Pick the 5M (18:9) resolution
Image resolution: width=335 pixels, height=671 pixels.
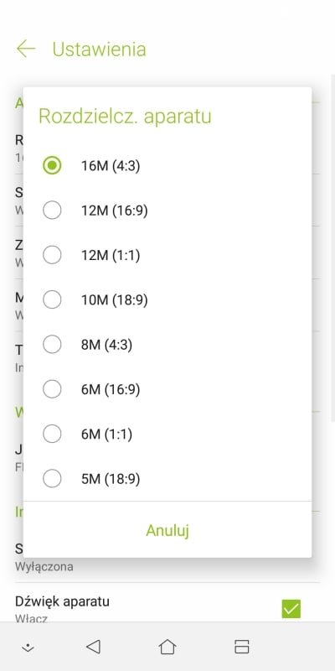pyautogui.click(x=167, y=478)
